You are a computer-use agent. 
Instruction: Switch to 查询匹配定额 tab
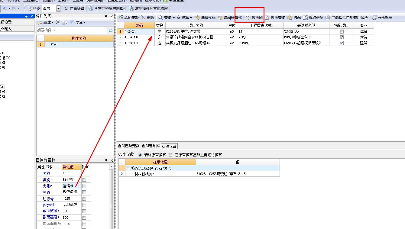coord(129,146)
